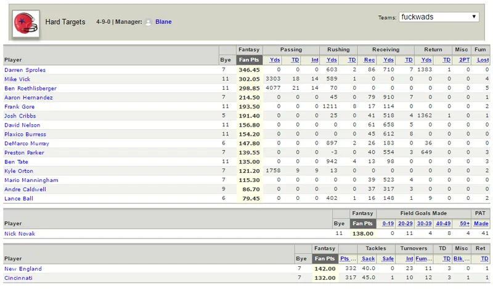Screen dimensions: 493x289
Task: Sort by 20-29 field goals column
Action: click(405, 224)
